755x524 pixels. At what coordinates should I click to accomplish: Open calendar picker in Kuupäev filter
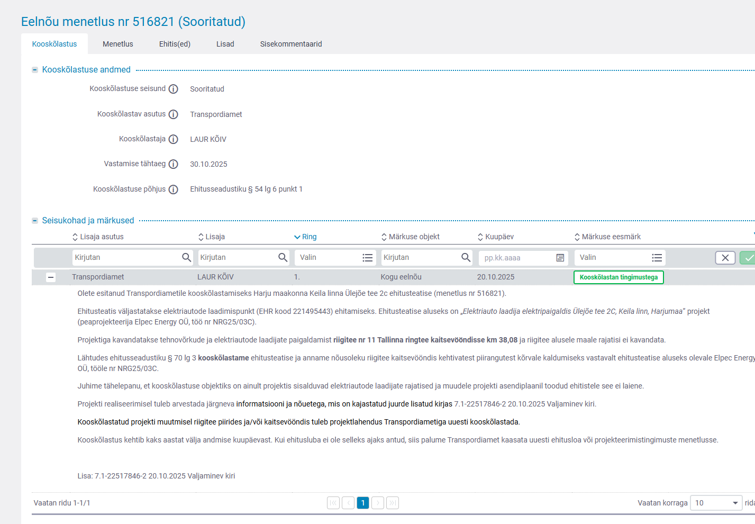[560, 258]
